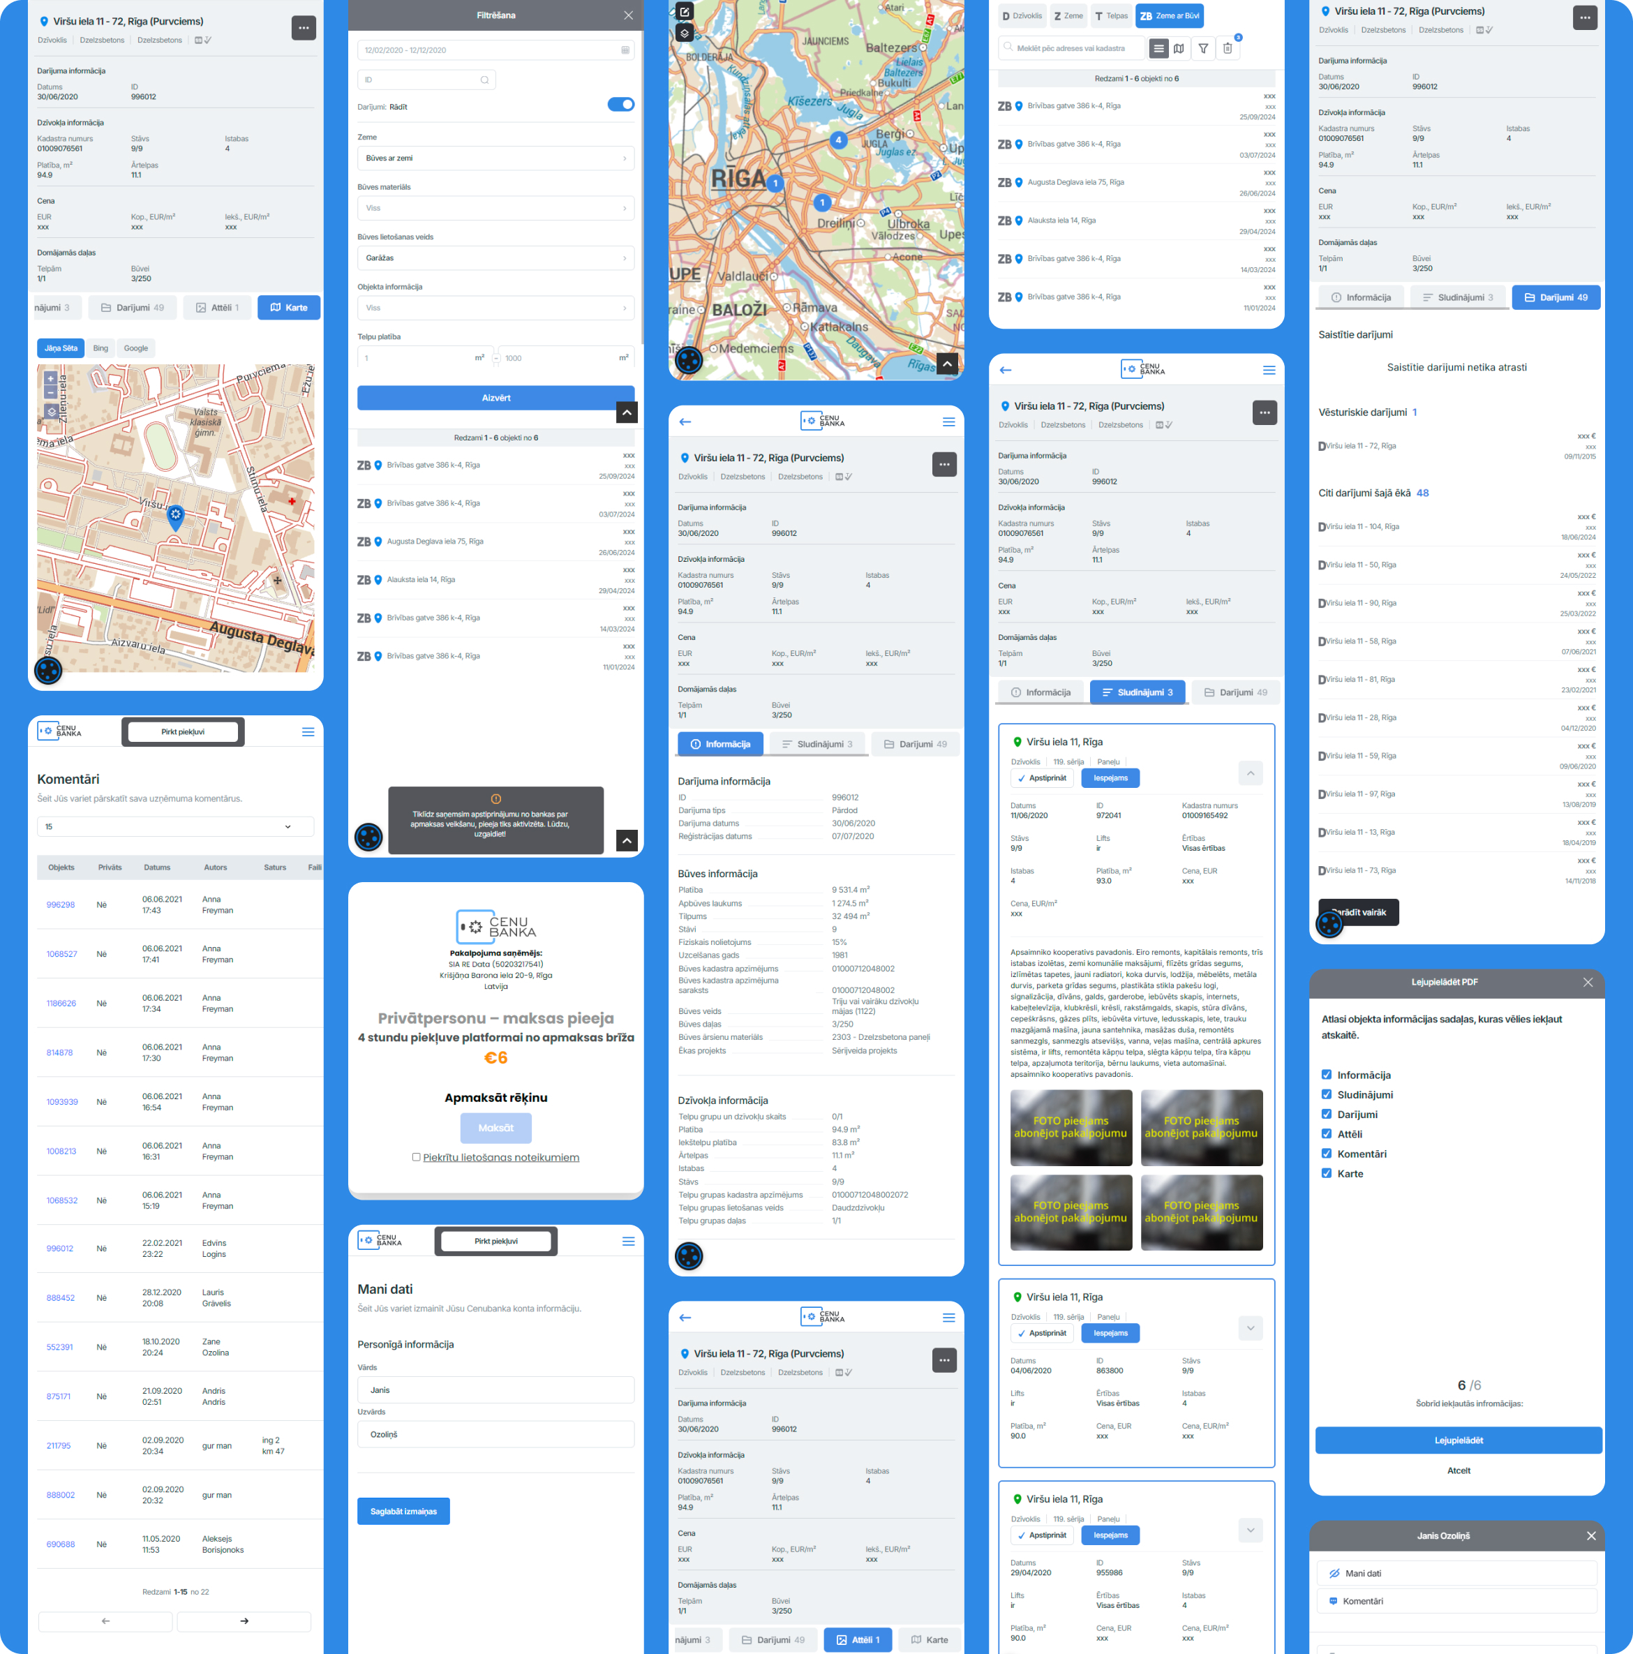Click cluster marker 4 on the Rīga map
The height and width of the screenshot is (1654, 1633).
(x=839, y=140)
